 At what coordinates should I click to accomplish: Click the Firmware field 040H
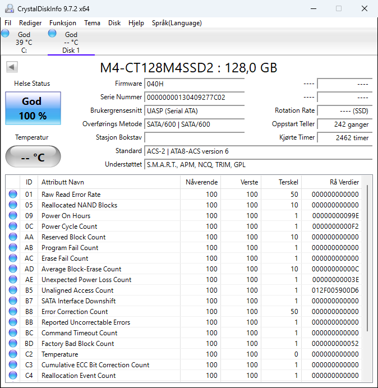194,84
